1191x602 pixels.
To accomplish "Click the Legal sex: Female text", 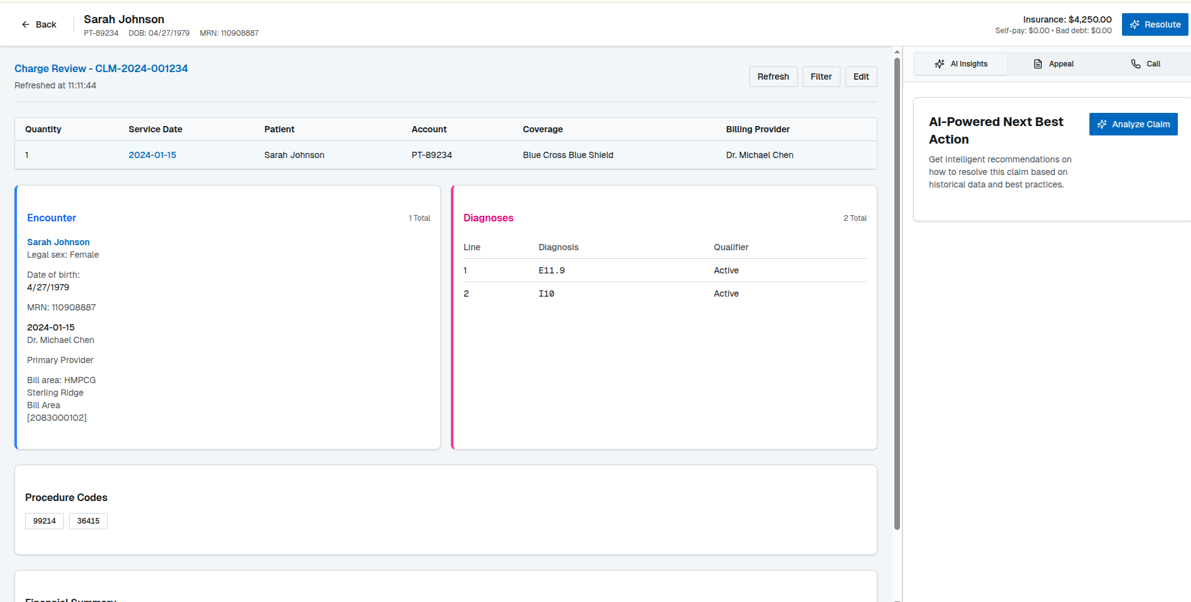I will [63, 255].
